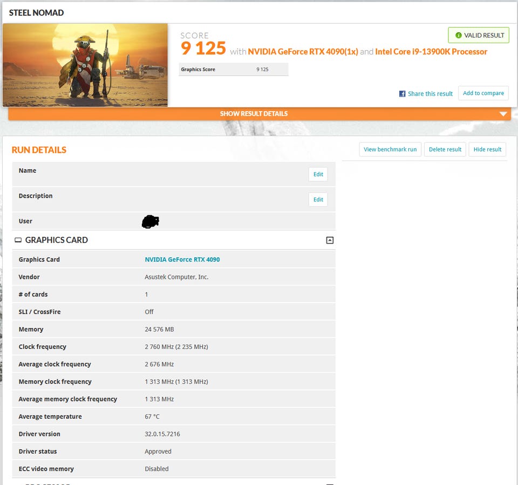Edit the run Description field

click(318, 200)
